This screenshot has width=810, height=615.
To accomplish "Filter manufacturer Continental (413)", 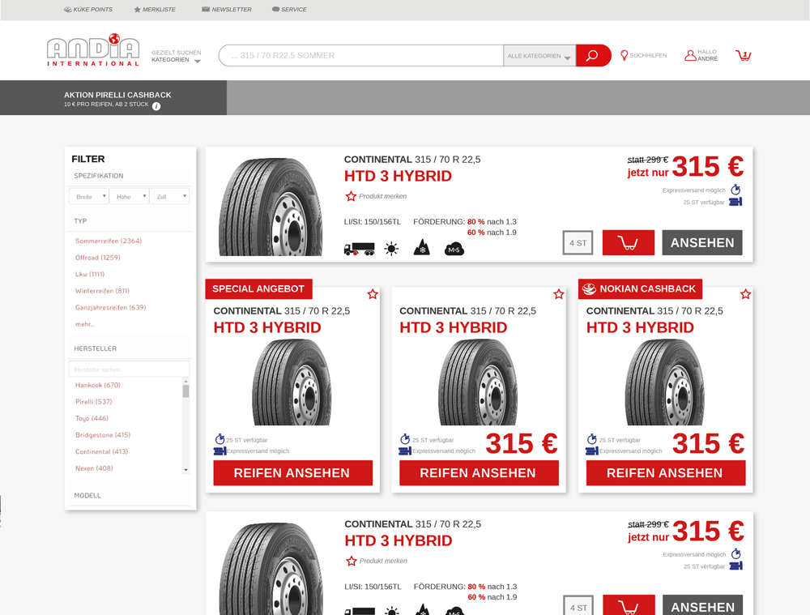I will tap(102, 451).
